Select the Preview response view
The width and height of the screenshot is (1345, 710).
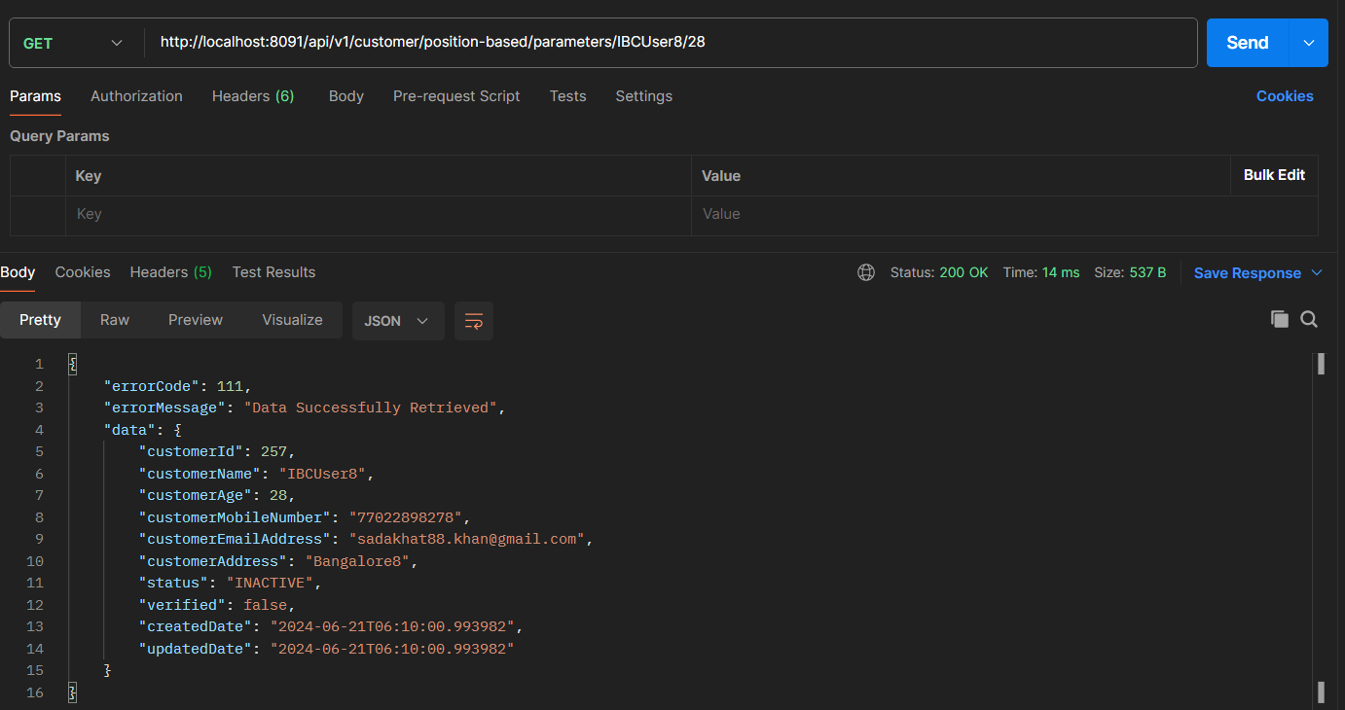[196, 320]
